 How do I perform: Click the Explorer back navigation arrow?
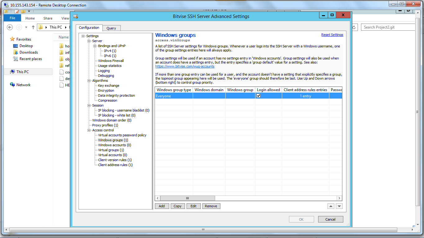point(10,27)
